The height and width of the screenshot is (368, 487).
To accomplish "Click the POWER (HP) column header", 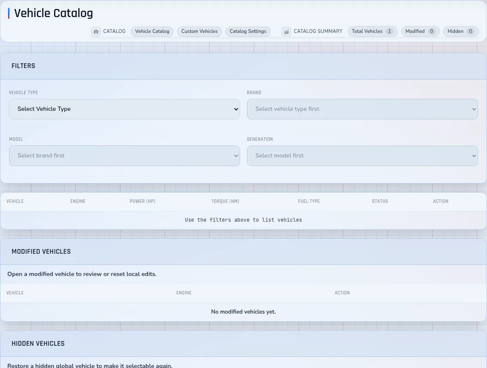I will pos(143,201).
